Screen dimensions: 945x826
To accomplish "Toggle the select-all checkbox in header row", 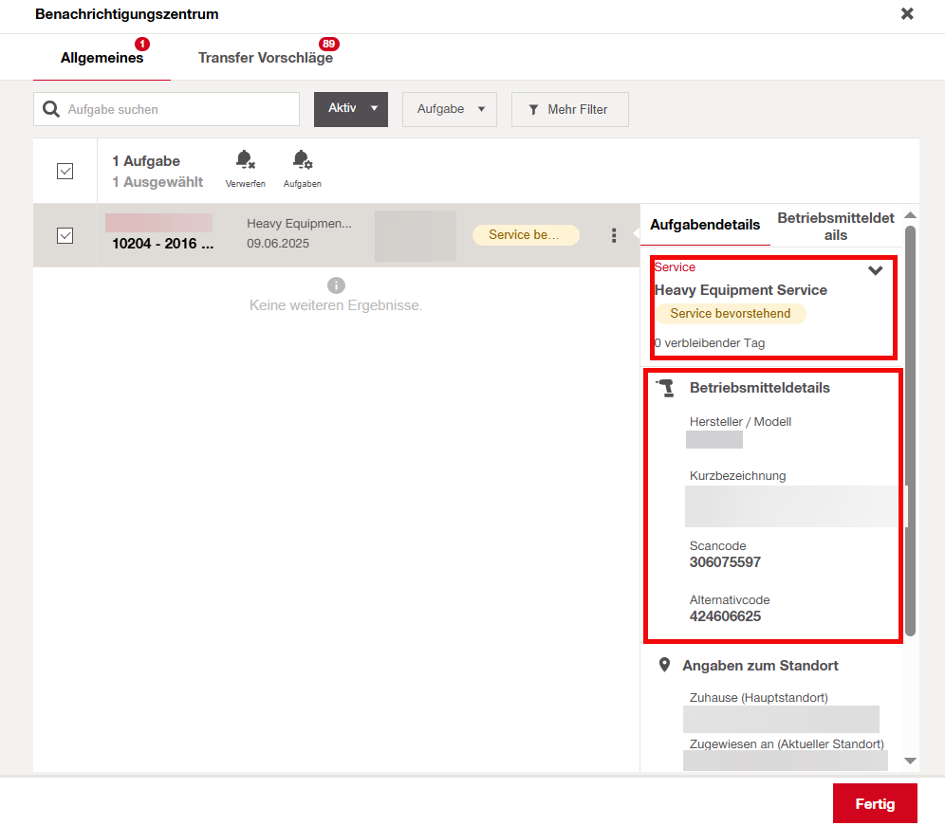I will tap(65, 171).
